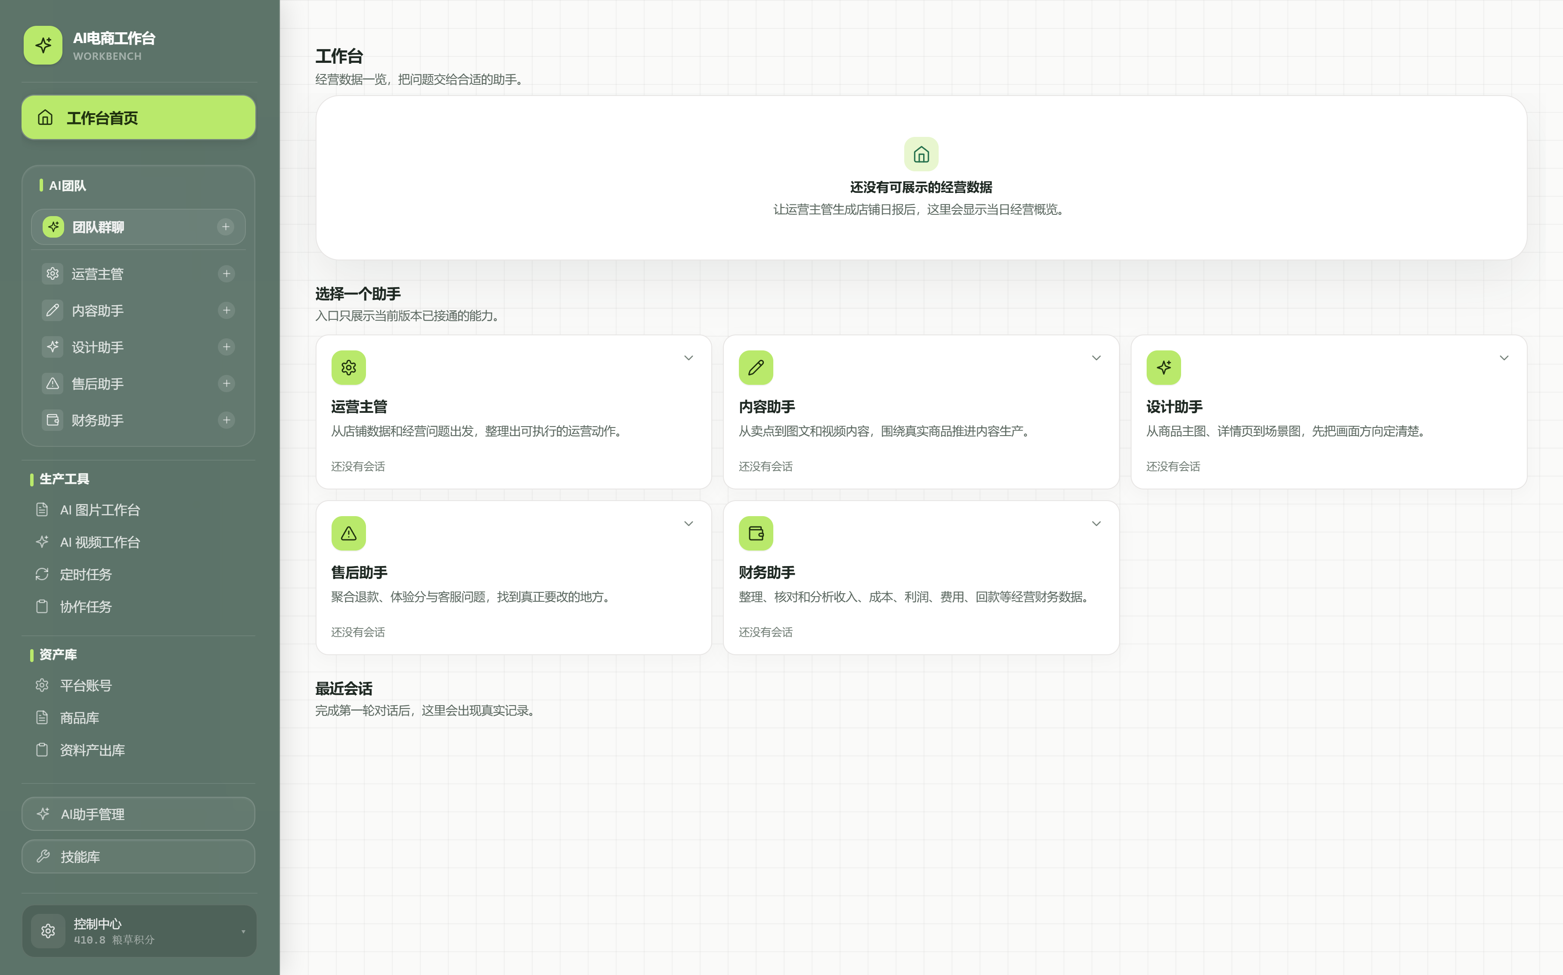Viewport: 1563px width, 975px height.
Task: Expand the 设计助手 card chevron
Action: tap(1504, 358)
